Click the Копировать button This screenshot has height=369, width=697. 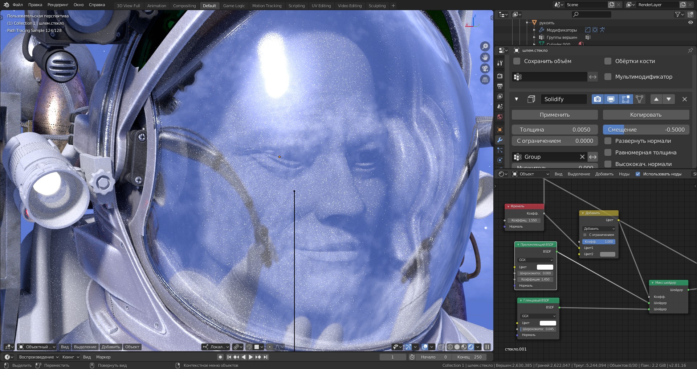click(645, 115)
